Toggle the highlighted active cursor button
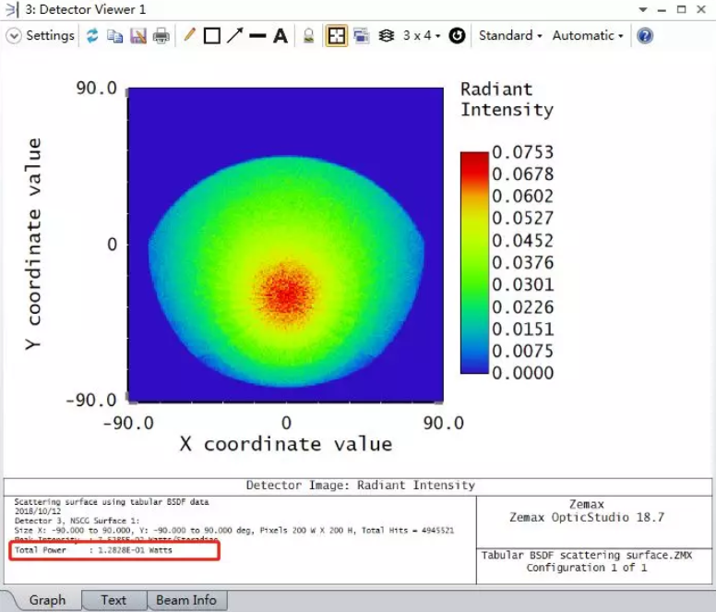Screen dimensions: 716x612 (336, 36)
